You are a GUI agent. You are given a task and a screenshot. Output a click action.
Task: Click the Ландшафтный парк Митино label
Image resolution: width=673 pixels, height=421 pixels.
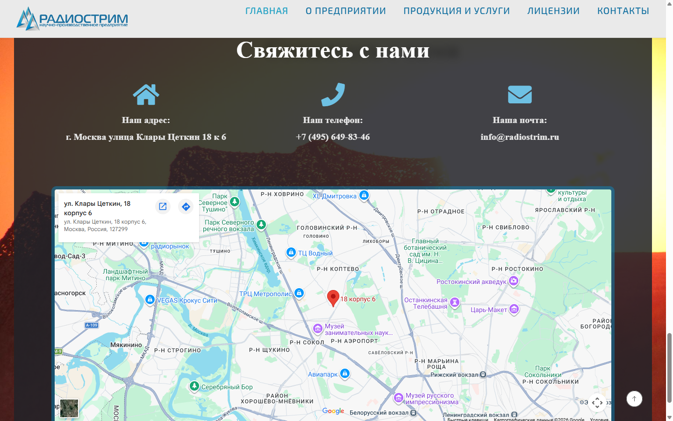coord(125,275)
